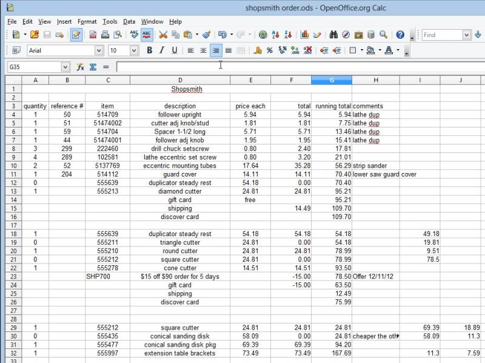Open the New document dropdown arrow
The image size is (485, 363).
pyautogui.click(x=25, y=35)
